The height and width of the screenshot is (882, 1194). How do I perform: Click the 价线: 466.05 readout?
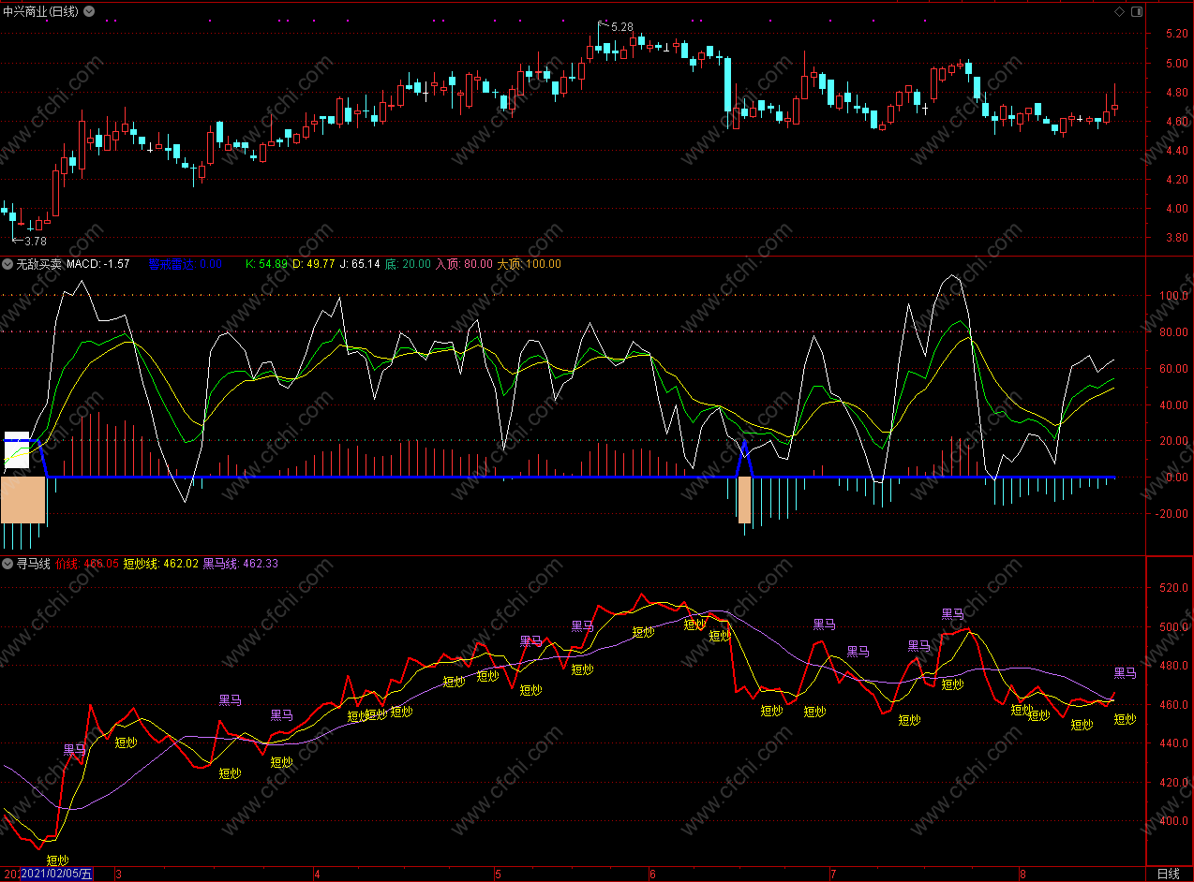click(87, 564)
